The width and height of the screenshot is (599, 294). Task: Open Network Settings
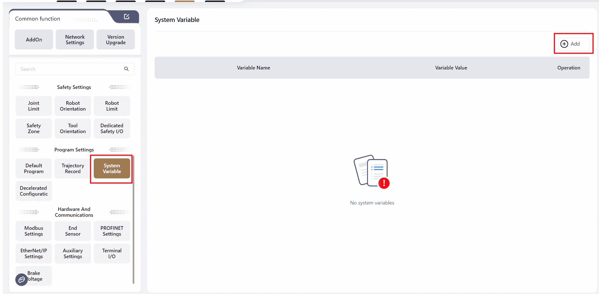coord(75,40)
